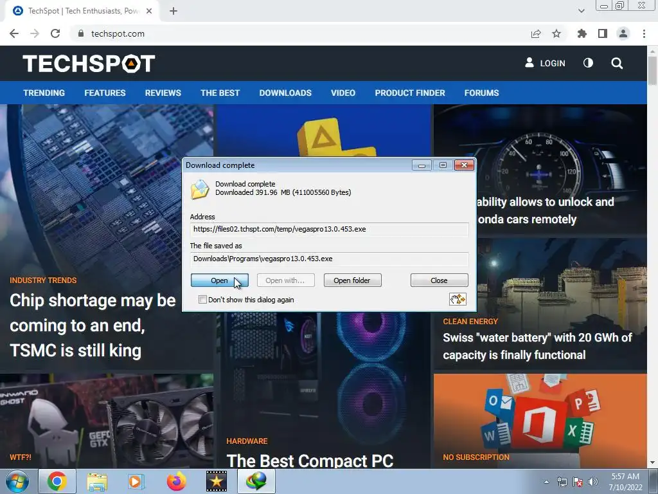Click the page vertical scrollbar thumb
Screen dimensions: 658x494
click(x=652, y=71)
